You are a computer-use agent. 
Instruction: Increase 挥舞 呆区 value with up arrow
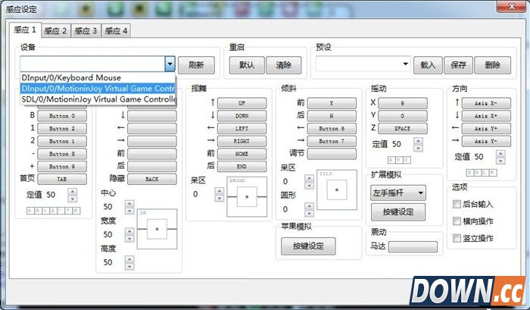coord(220,191)
